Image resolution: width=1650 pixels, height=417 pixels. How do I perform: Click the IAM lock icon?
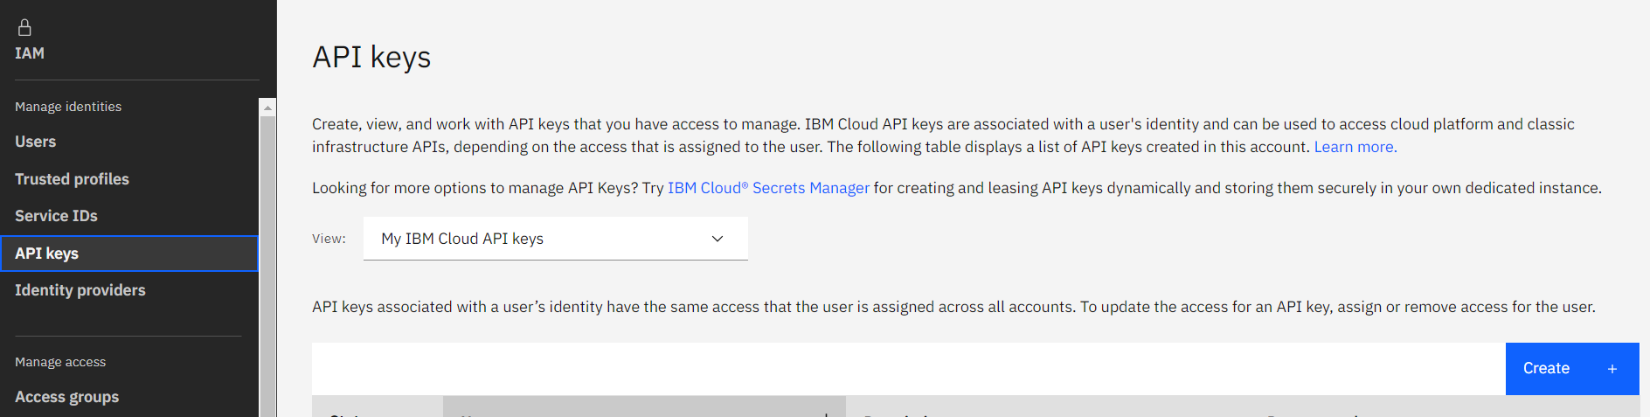24,28
